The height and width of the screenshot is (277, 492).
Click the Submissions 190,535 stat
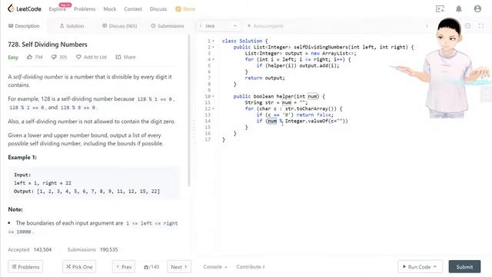tap(92, 249)
